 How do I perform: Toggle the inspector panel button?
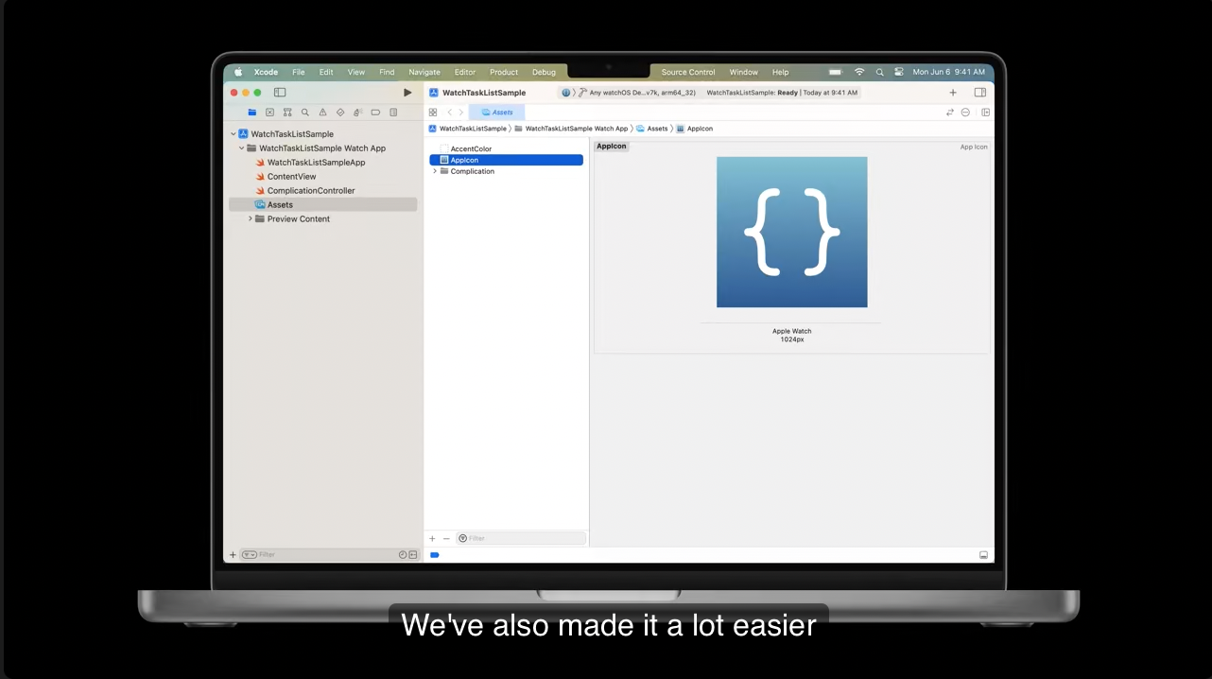pos(980,93)
